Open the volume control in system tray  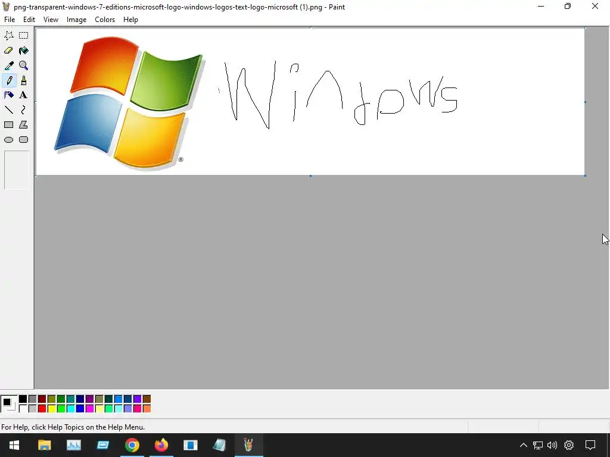click(552, 445)
